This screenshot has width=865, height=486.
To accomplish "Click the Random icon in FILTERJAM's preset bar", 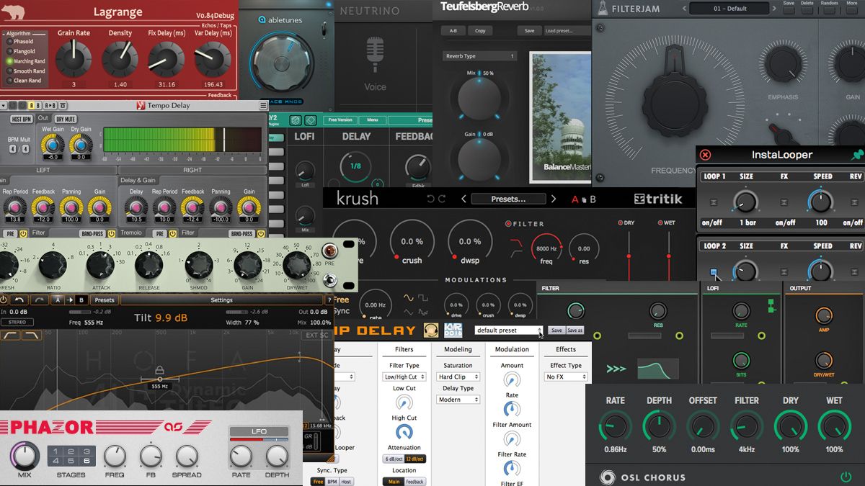I will tap(828, 9).
